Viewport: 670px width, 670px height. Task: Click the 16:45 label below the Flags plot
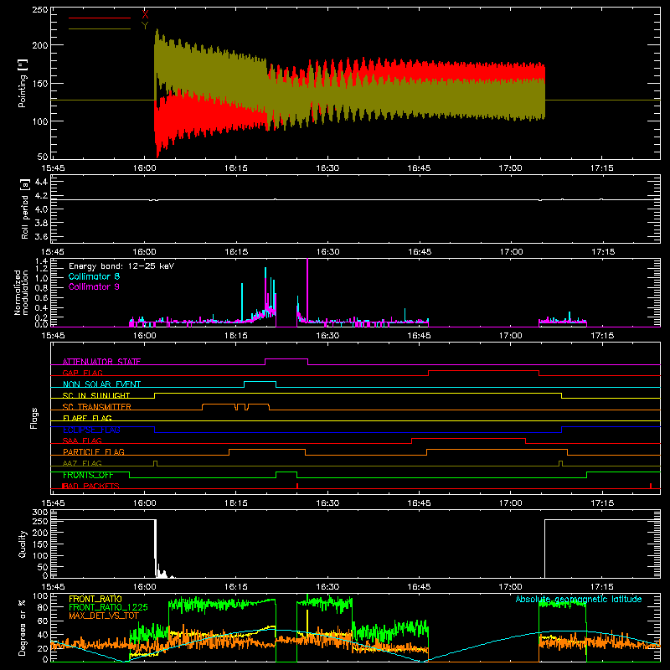[x=420, y=503]
